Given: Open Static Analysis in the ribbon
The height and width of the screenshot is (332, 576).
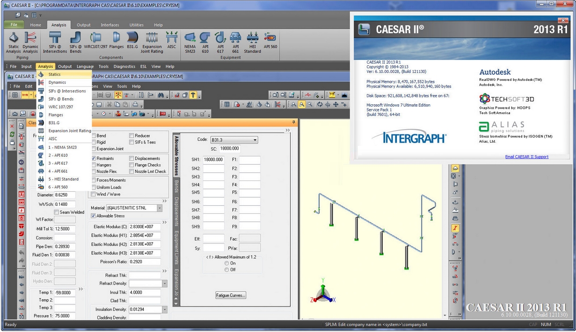Looking at the screenshot, I should [x=13, y=42].
